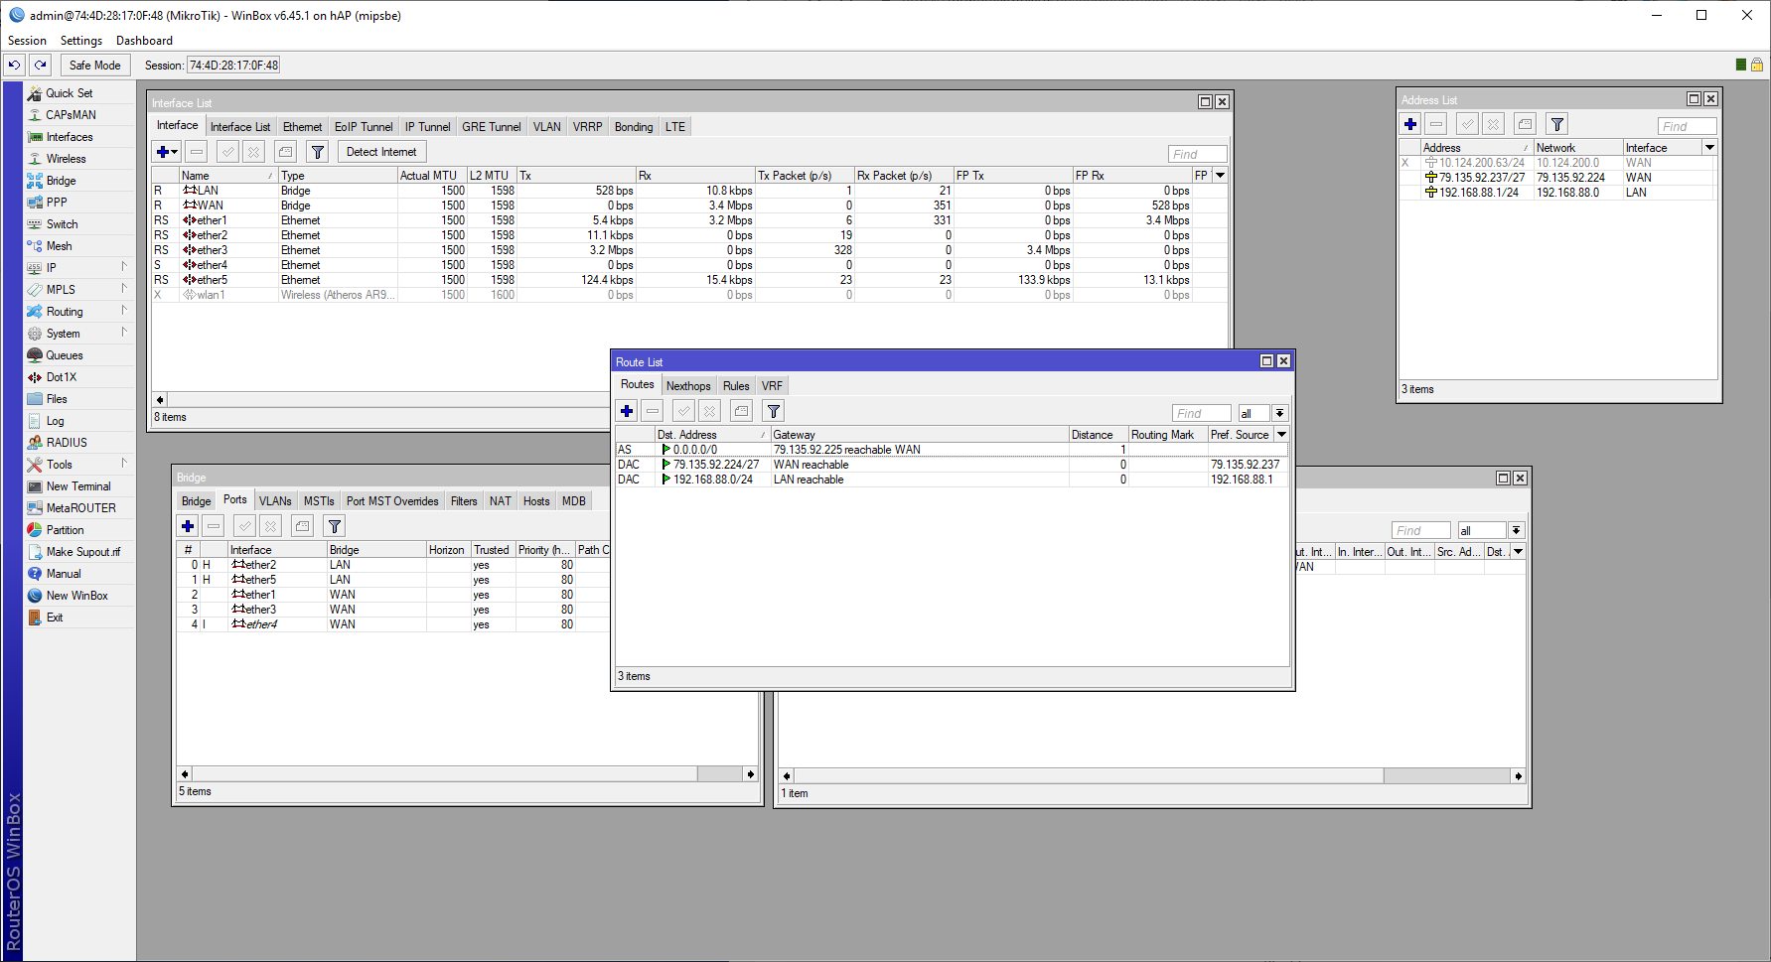The width and height of the screenshot is (1771, 962).
Task: Click the Undo arrow in the top toolbar
Action: pos(14,65)
